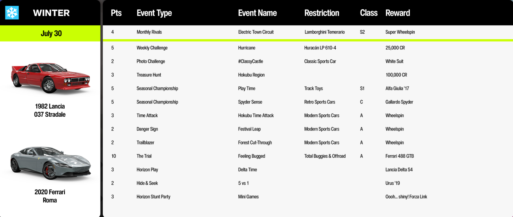Click the Reward column header
The width and height of the screenshot is (513, 217).
(x=397, y=13)
